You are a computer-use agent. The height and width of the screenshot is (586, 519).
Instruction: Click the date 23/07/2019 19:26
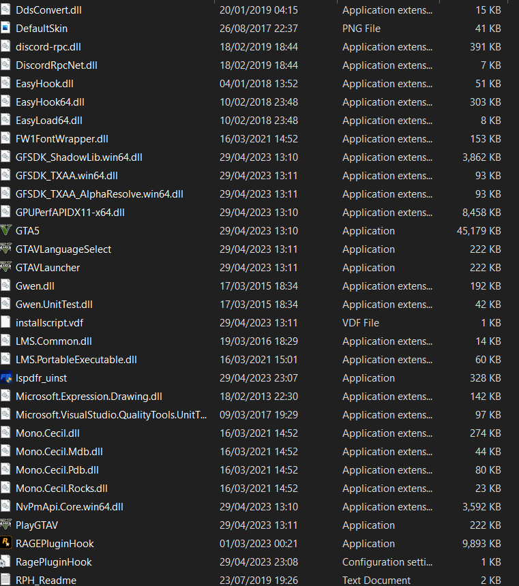click(x=258, y=581)
